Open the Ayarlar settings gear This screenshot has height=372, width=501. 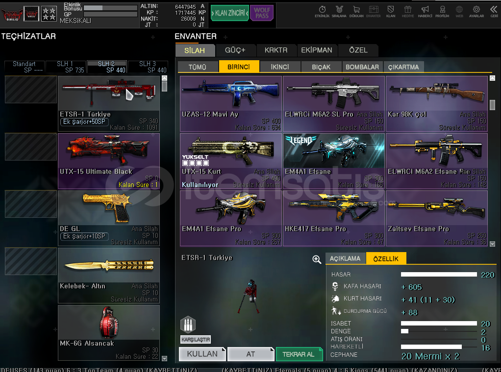(x=476, y=11)
